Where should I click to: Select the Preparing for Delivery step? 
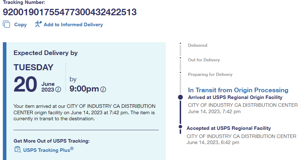(210, 75)
